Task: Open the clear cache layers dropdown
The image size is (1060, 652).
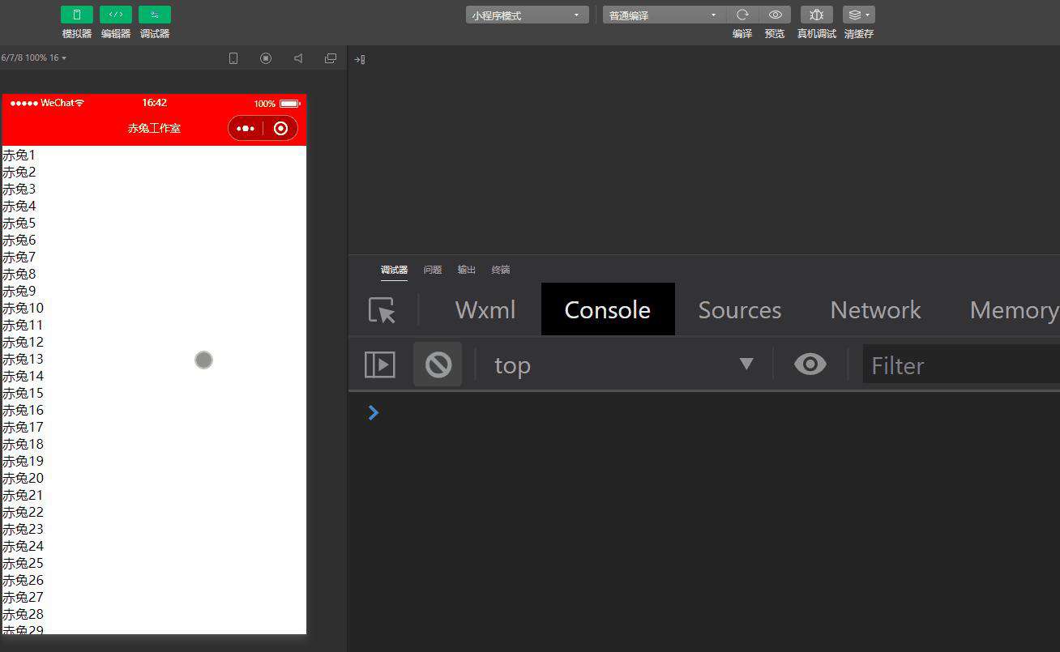Action: 859,15
